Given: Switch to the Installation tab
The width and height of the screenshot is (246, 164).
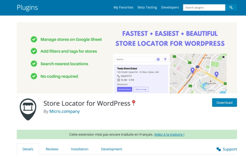Looking at the screenshot, I should click(x=79, y=149).
